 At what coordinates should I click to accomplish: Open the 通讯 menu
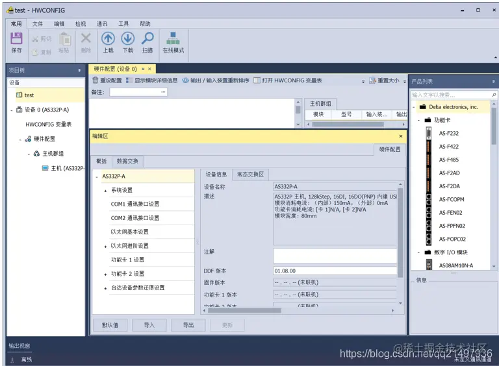click(102, 24)
